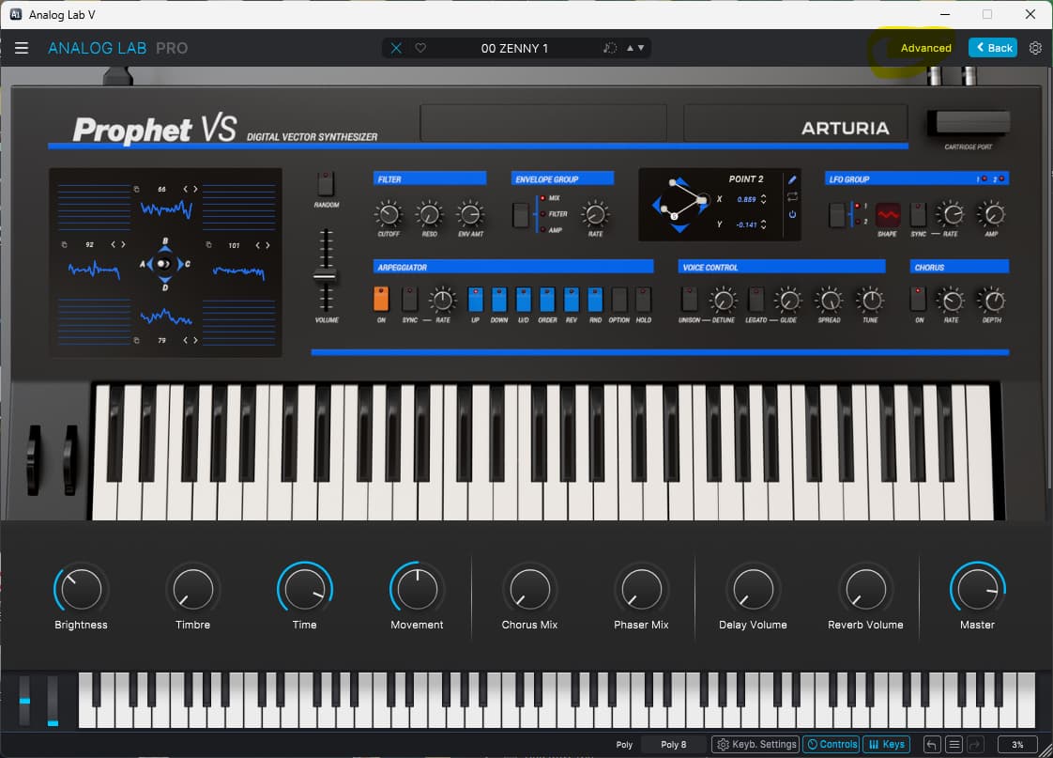Toggle the Keys tab in bottom bar
This screenshot has width=1053, height=758.
pyautogui.click(x=886, y=745)
